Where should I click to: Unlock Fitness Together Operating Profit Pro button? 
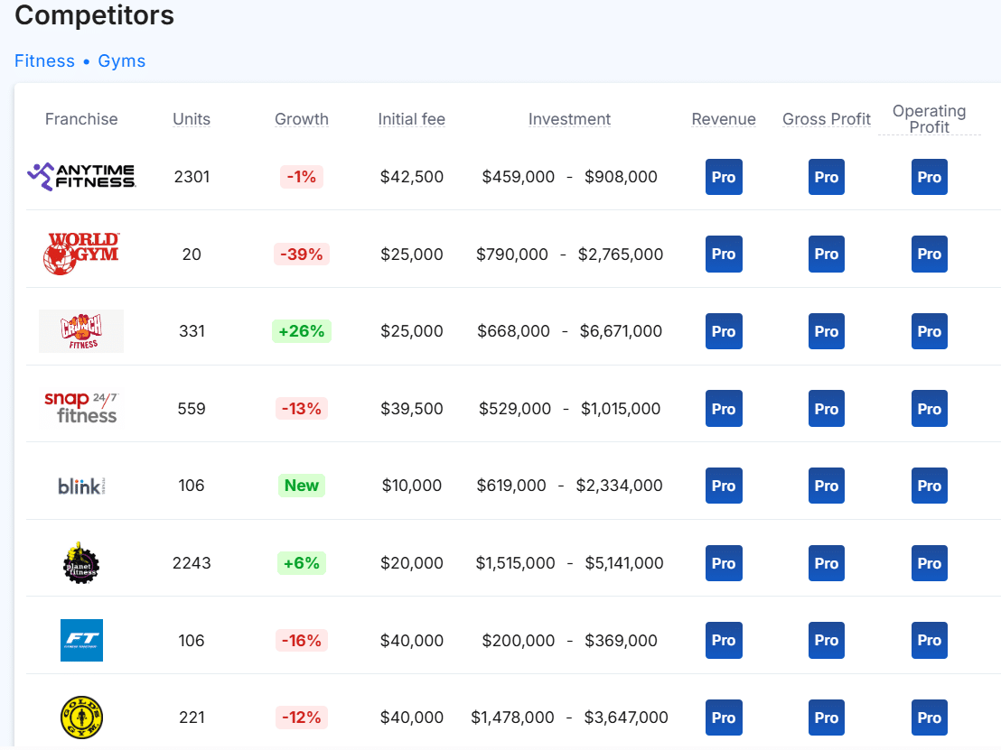[929, 640]
